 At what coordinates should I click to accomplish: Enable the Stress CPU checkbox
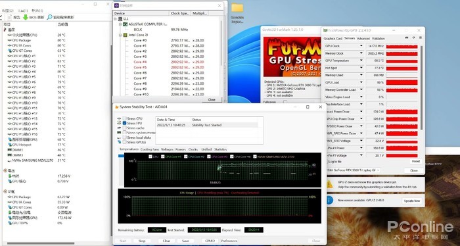tap(124, 118)
